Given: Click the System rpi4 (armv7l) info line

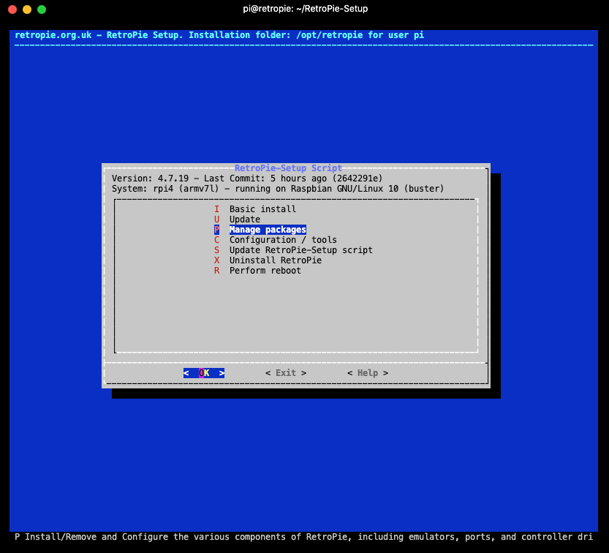Looking at the screenshot, I should [278, 189].
